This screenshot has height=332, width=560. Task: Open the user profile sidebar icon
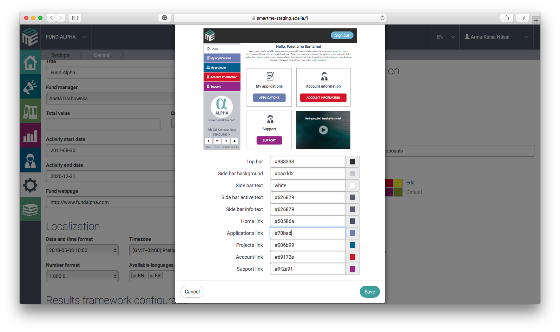click(30, 160)
